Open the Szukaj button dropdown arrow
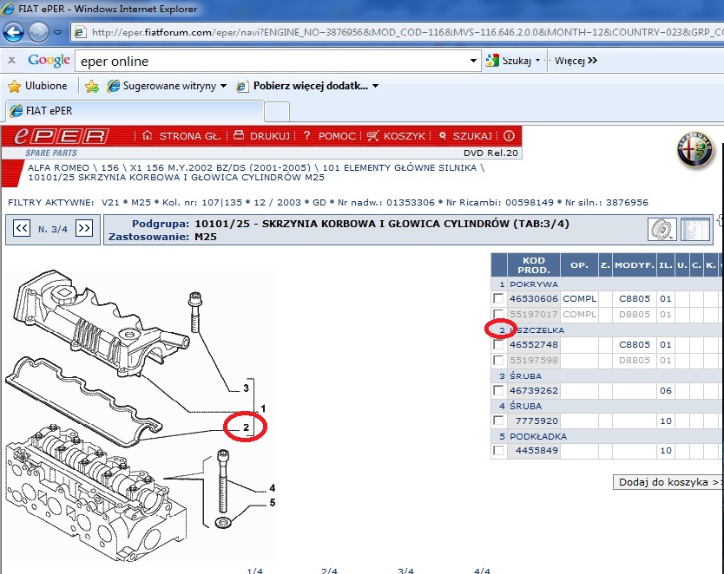The height and width of the screenshot is (574, 724). (x=537, y=61)
